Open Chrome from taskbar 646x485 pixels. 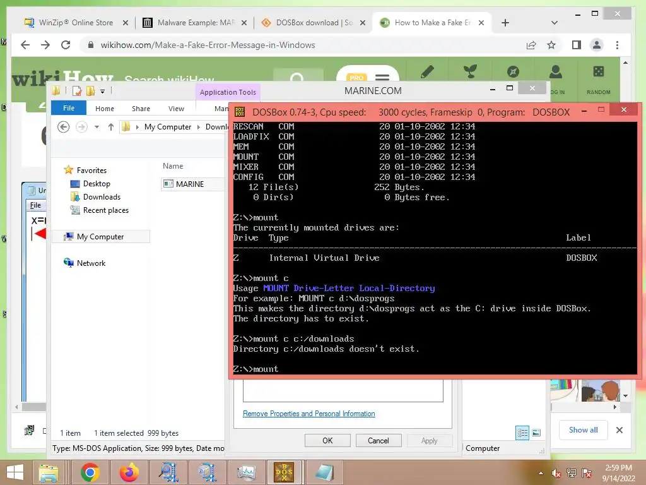click(90, 472)
